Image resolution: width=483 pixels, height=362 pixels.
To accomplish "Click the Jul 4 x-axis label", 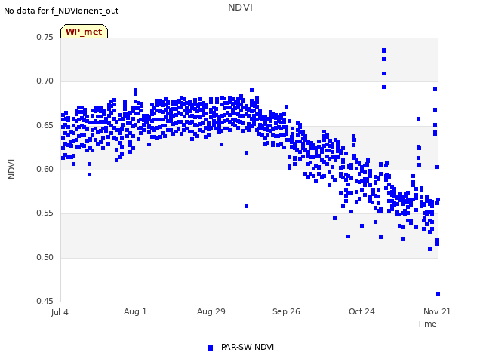I will [60, 312].
